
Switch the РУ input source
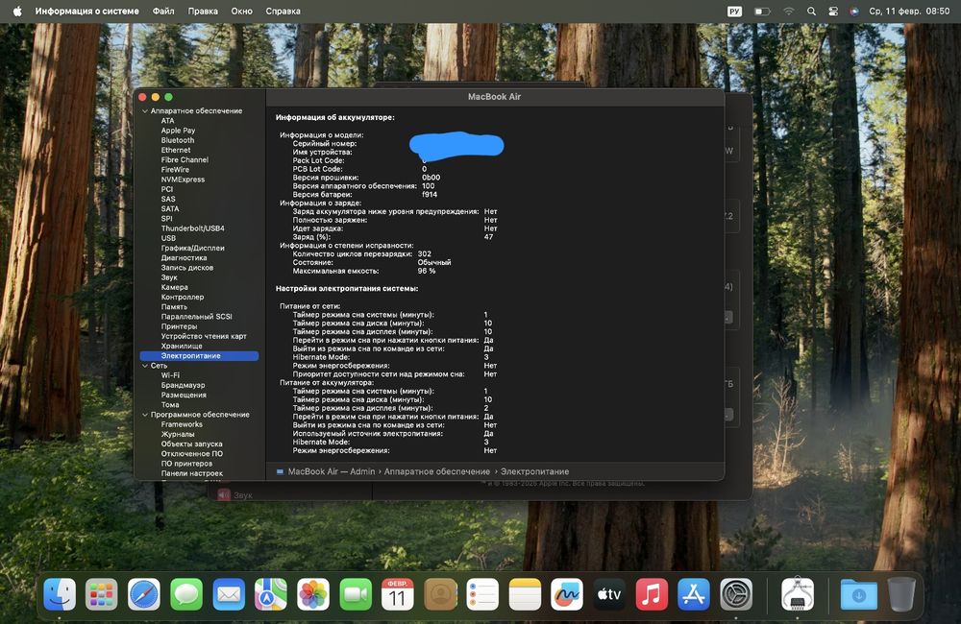734,11
